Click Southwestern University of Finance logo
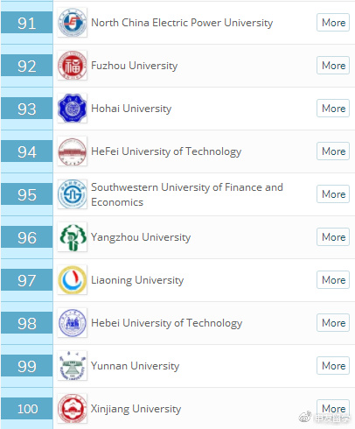 point(73,194)
